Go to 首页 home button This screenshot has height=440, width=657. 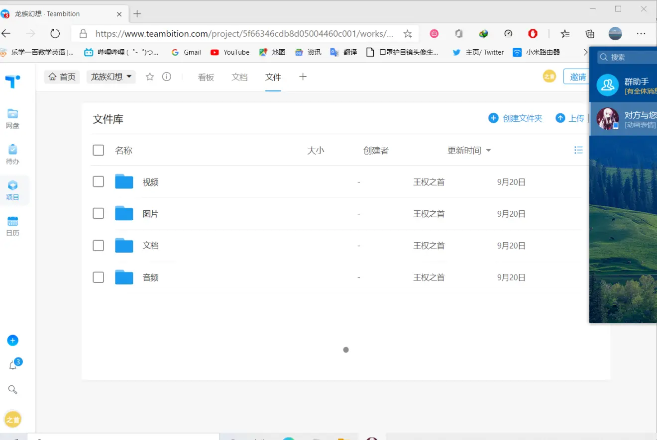(x=62, y=77)
